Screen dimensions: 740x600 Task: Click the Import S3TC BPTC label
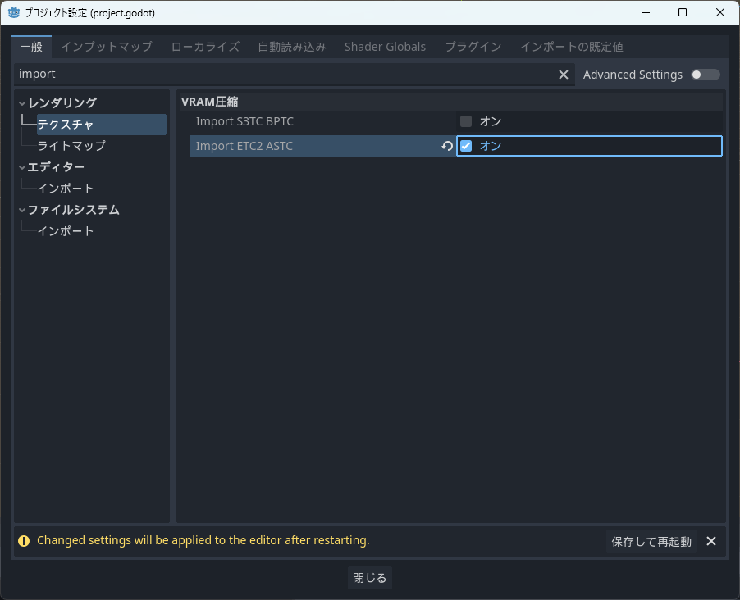click(244, 121)
